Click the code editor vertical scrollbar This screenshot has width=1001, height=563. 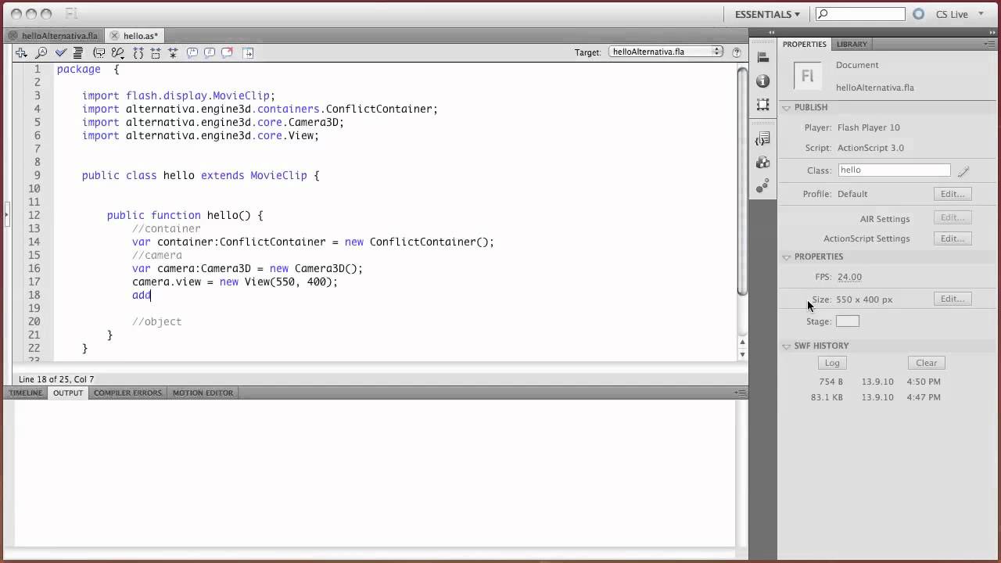[742, 182]
